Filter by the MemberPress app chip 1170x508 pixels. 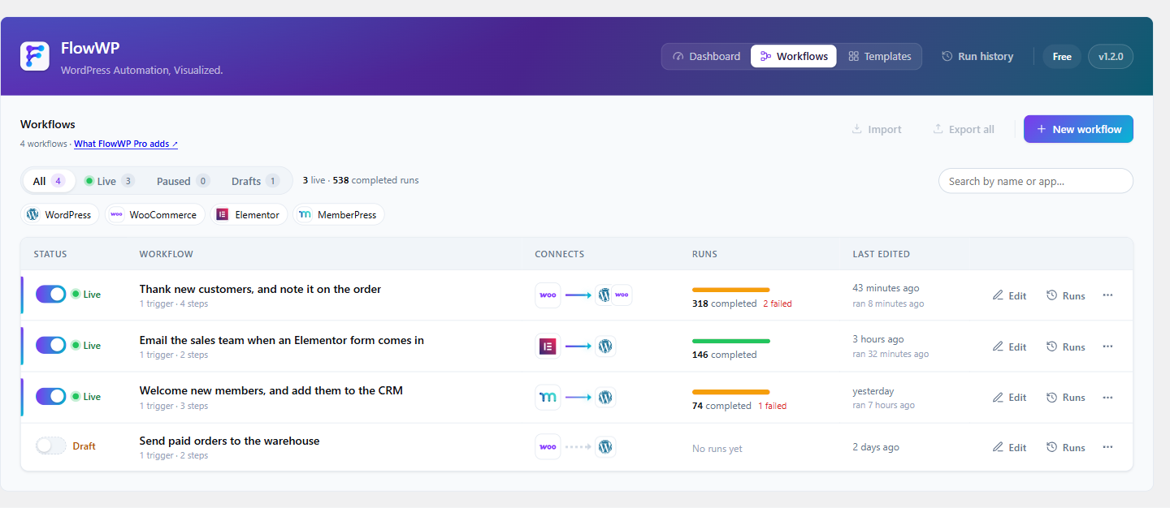[338, 215]
